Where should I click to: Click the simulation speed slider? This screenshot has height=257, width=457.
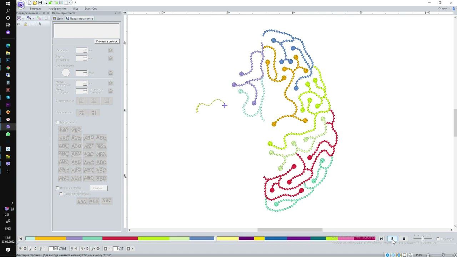[422, 238]
